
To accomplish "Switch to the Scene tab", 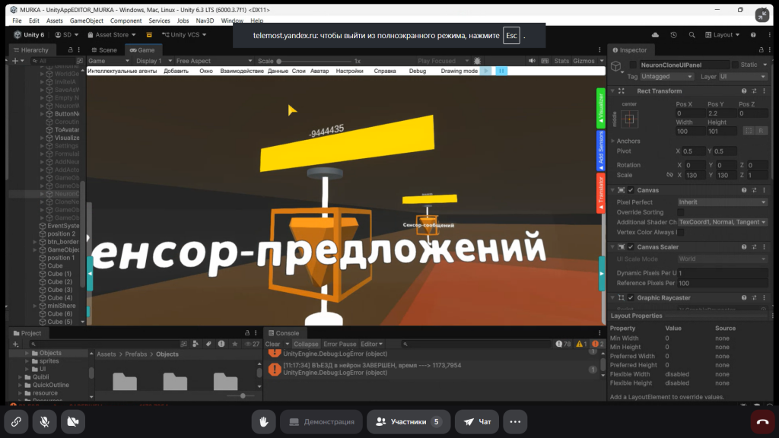I will pos(103,50).
